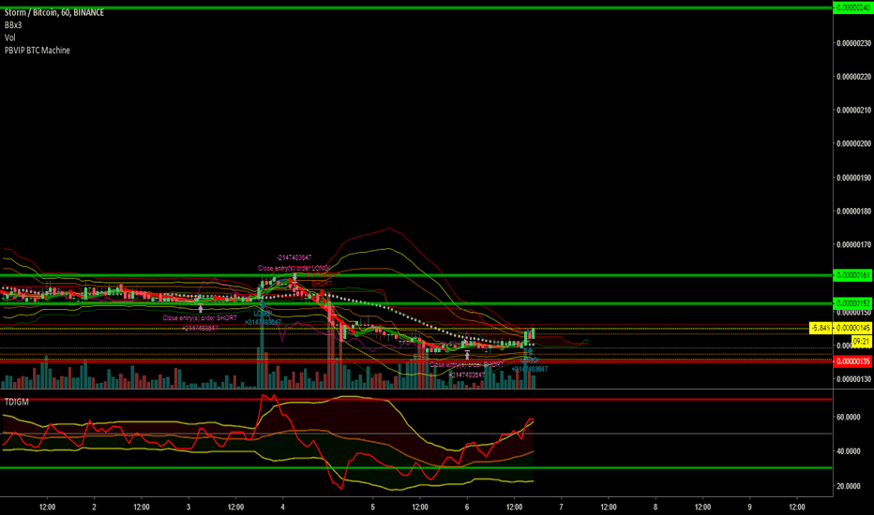
Task: Click the Storm / Bitcoin, 60, BINANCE chart title
Action: tap(54, 12)
